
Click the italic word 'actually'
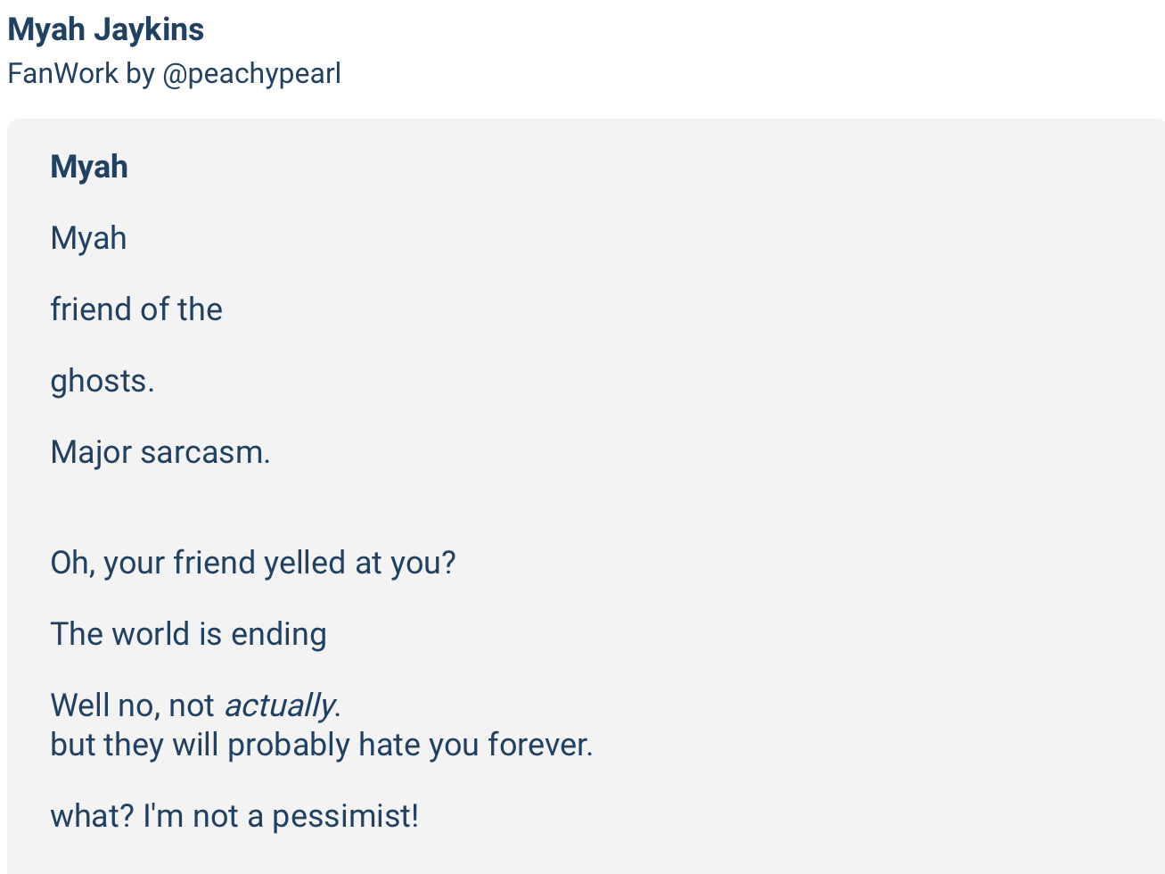tap(279, 705)
